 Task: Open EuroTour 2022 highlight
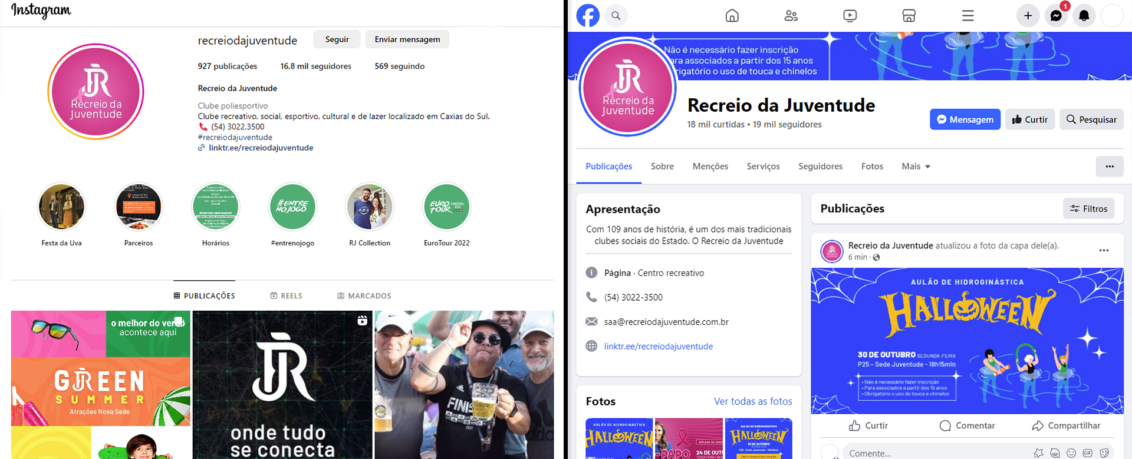[447, 207]
